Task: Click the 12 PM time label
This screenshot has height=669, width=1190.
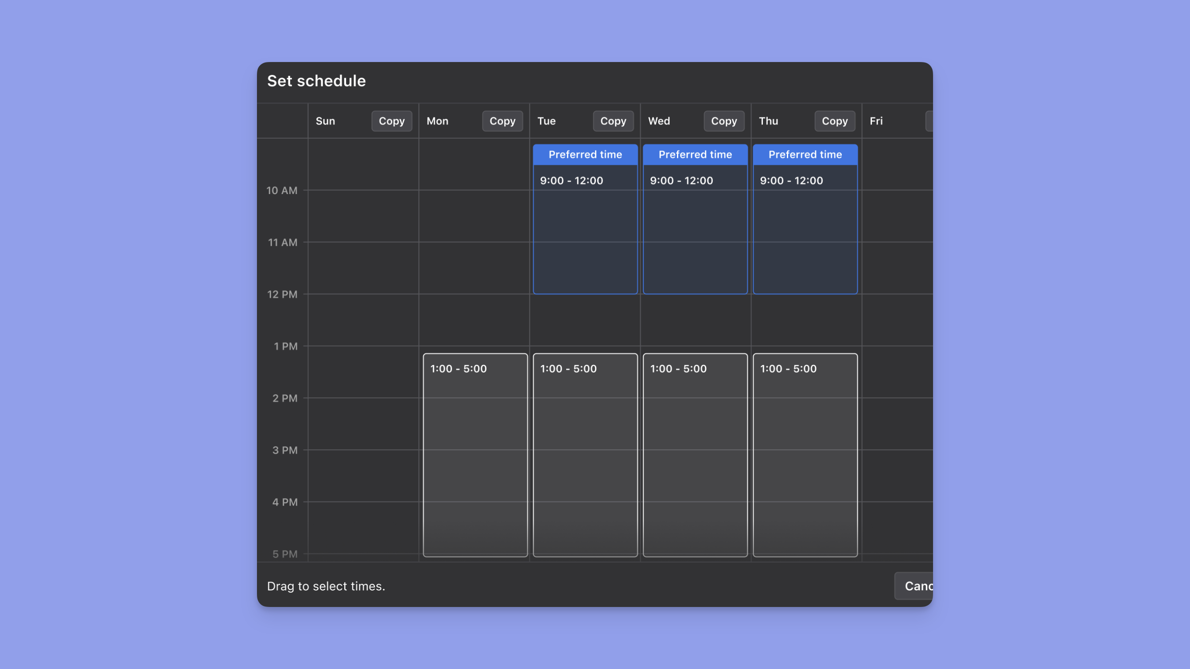Action: pyautogui.click(x=282, y=294)
